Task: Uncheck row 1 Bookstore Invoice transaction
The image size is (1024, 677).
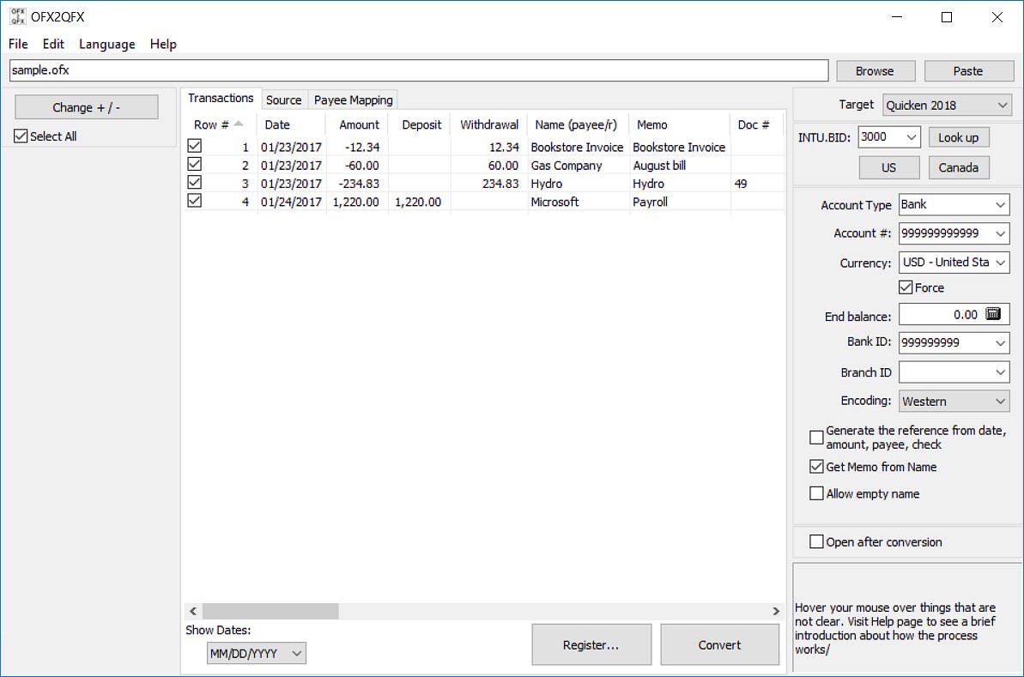Action: (195, 146)
